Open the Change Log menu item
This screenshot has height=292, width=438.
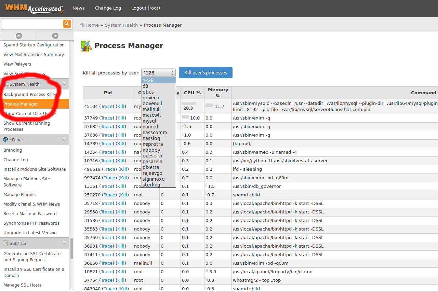[x=108, y=8]
